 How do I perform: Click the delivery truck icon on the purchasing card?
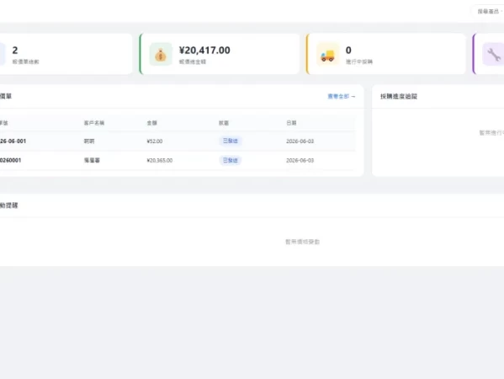pos(327,55)
